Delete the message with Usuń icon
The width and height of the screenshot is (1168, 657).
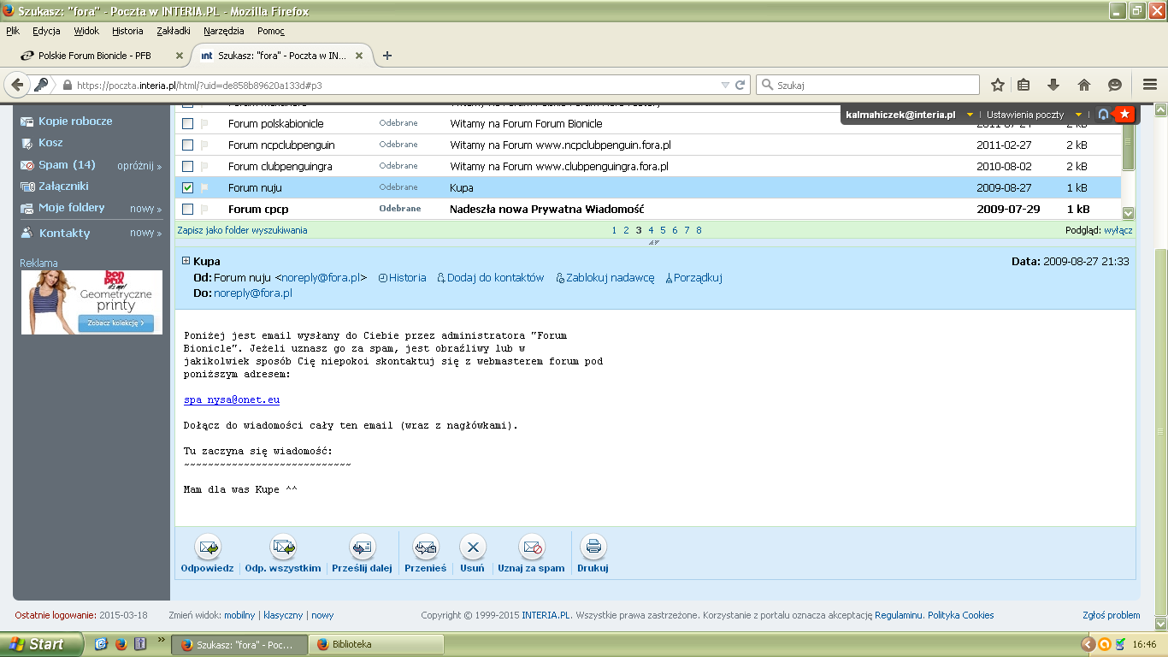coord(472,547)
